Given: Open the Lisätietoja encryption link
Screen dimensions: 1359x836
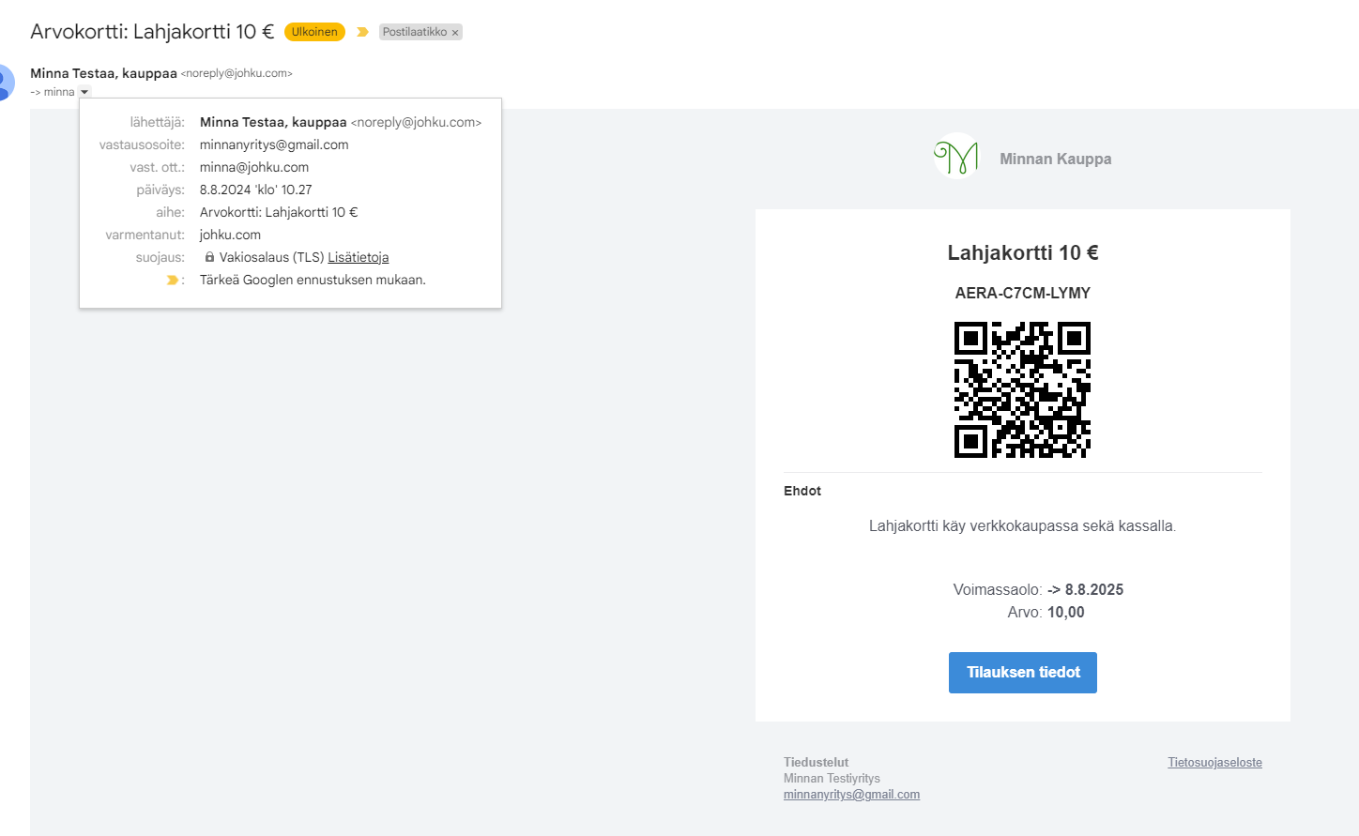Looking at the screenshot, I should click(x=358, y=257).
